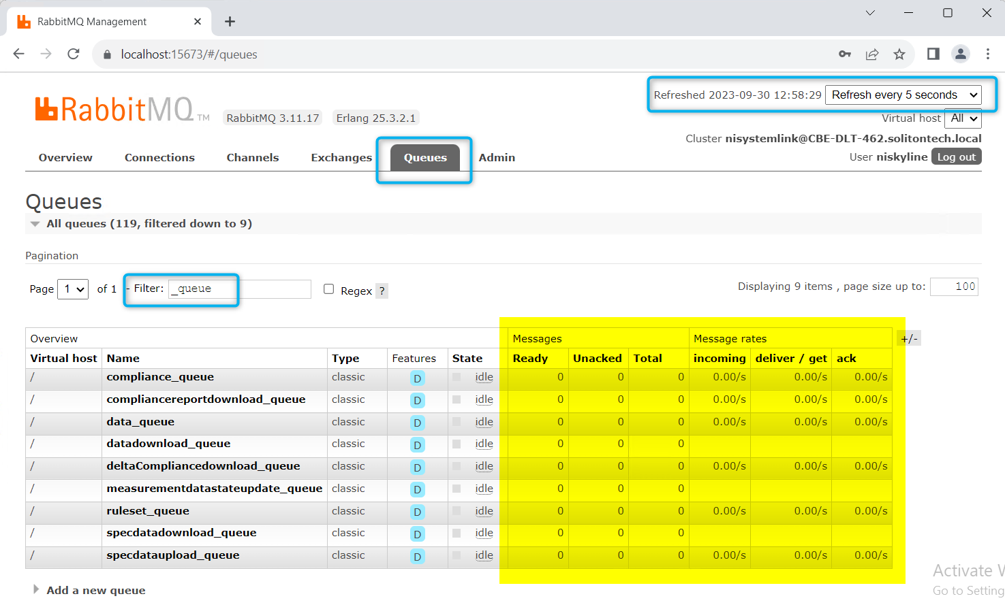The image size is (1005, 607).
Task: Close the RabbitMQ Management tab
Action: tap(198, 21)
